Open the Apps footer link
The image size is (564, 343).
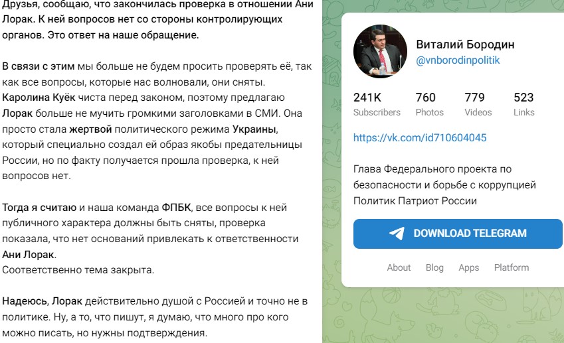(469, 267)
